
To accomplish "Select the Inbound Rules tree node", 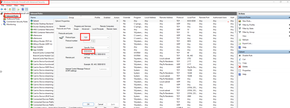I will (12, 16).
